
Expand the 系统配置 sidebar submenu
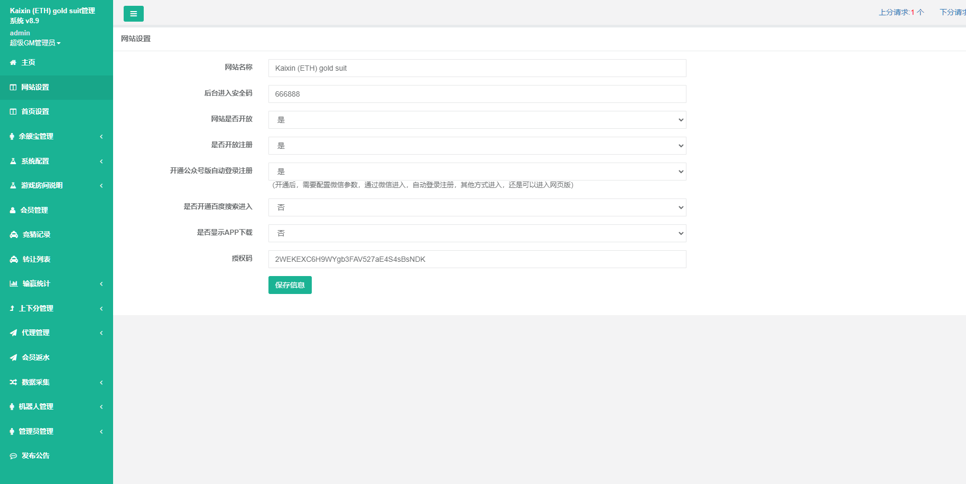tap(56, 162)
